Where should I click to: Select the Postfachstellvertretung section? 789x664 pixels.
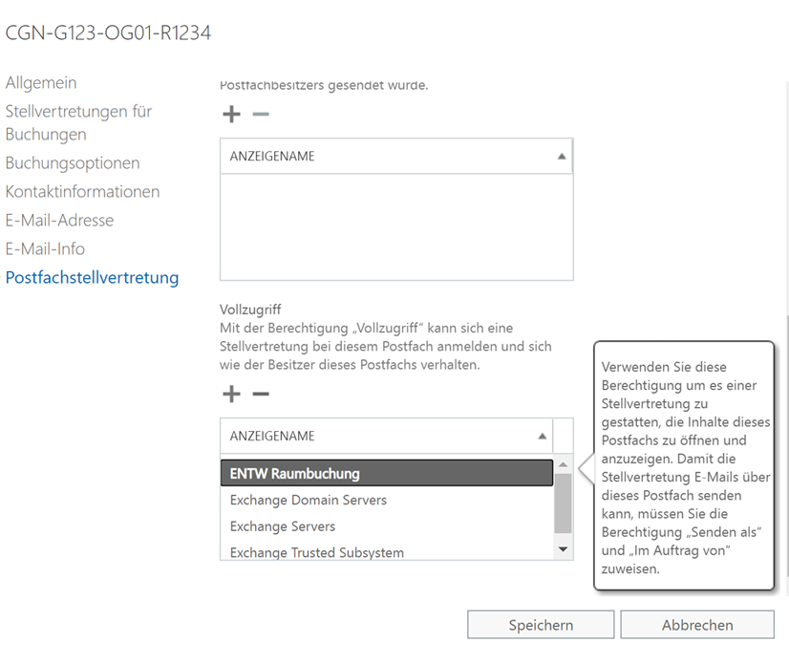(92, 278)
